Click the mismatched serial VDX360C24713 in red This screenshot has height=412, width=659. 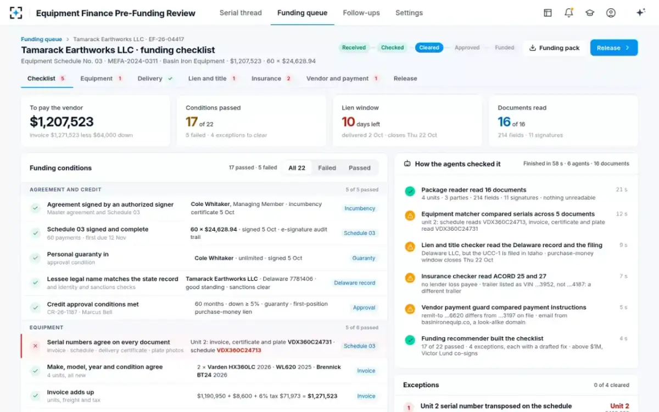point(239,350)
